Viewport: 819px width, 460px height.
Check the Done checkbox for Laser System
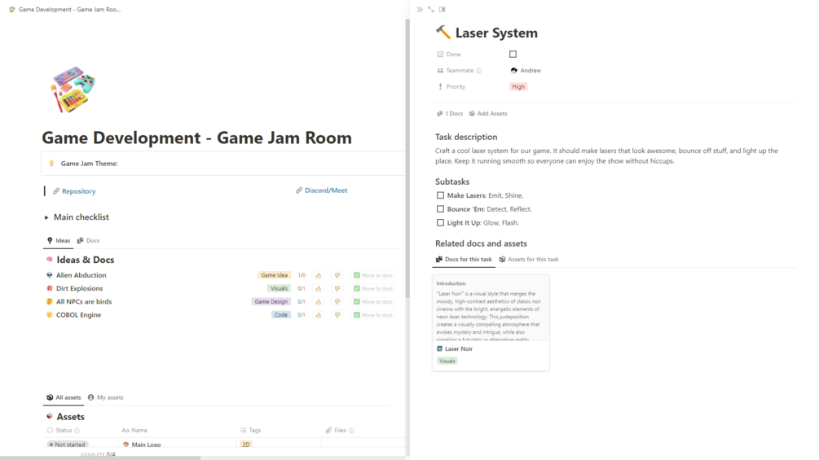point(513,55)
